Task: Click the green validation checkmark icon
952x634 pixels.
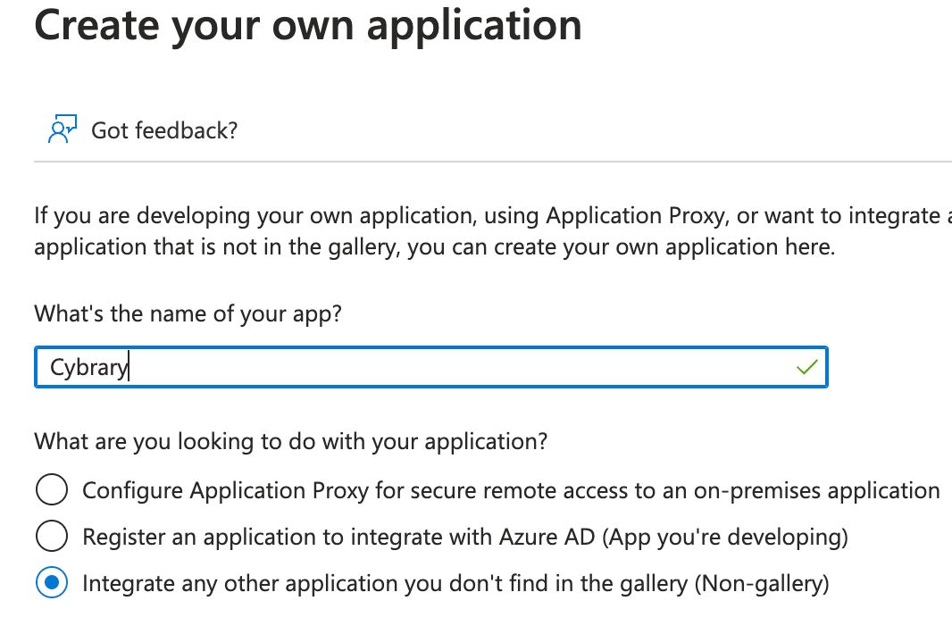Action: (x=807, y=367)
